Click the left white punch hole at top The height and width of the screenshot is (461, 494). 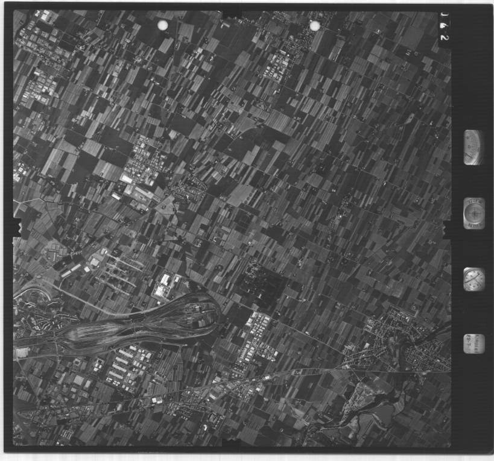162,25
